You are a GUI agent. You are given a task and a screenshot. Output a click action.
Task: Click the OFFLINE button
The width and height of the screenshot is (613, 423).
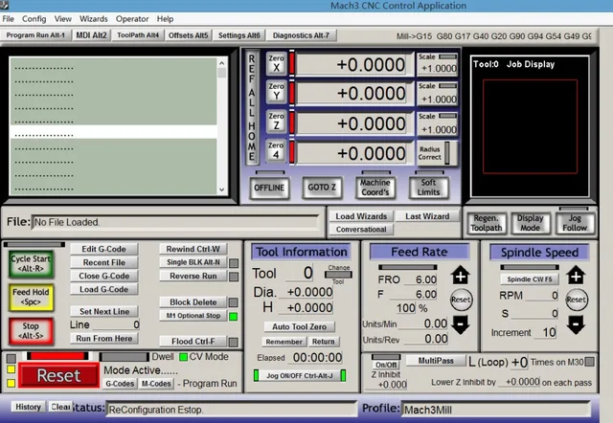click(x=269, y=188)
